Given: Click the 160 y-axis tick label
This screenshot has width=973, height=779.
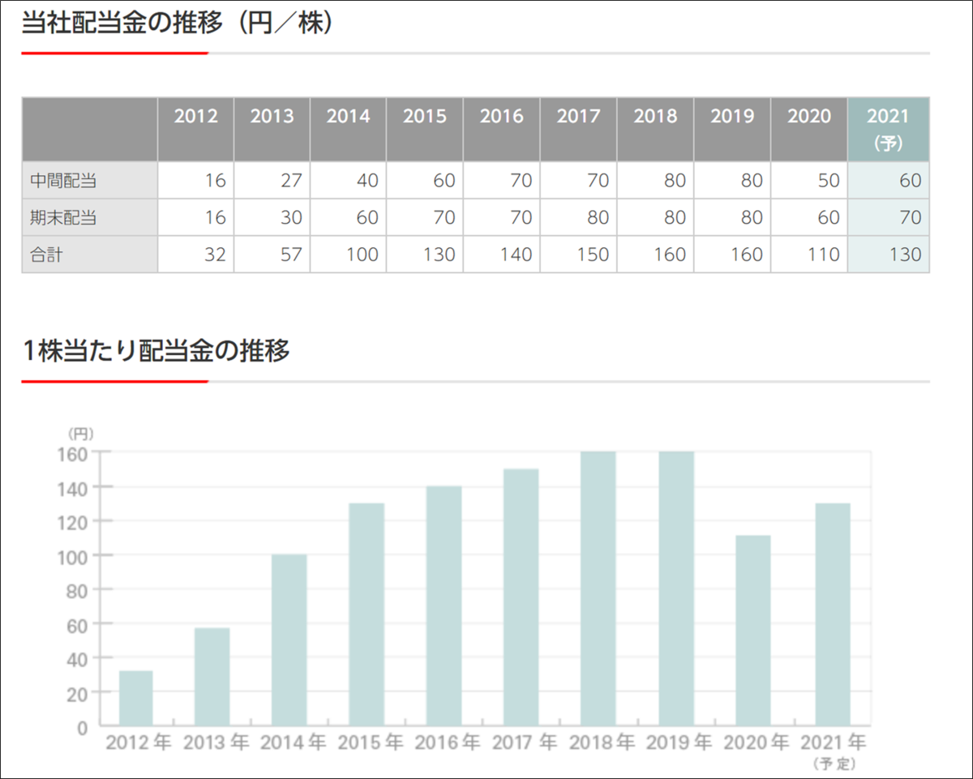Looking at the screenshot, I should pyautogui.click(x=72, y=453).
